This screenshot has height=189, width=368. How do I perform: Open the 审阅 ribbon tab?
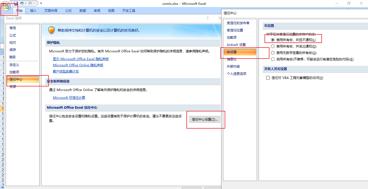coord(97,11)
